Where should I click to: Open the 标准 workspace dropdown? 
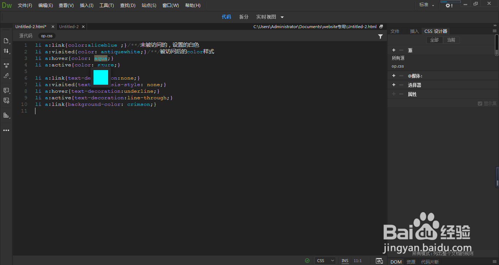(x=427, y=5)
